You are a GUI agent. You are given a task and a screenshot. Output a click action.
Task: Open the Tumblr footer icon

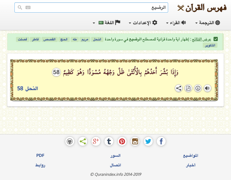tap(109, 142)
